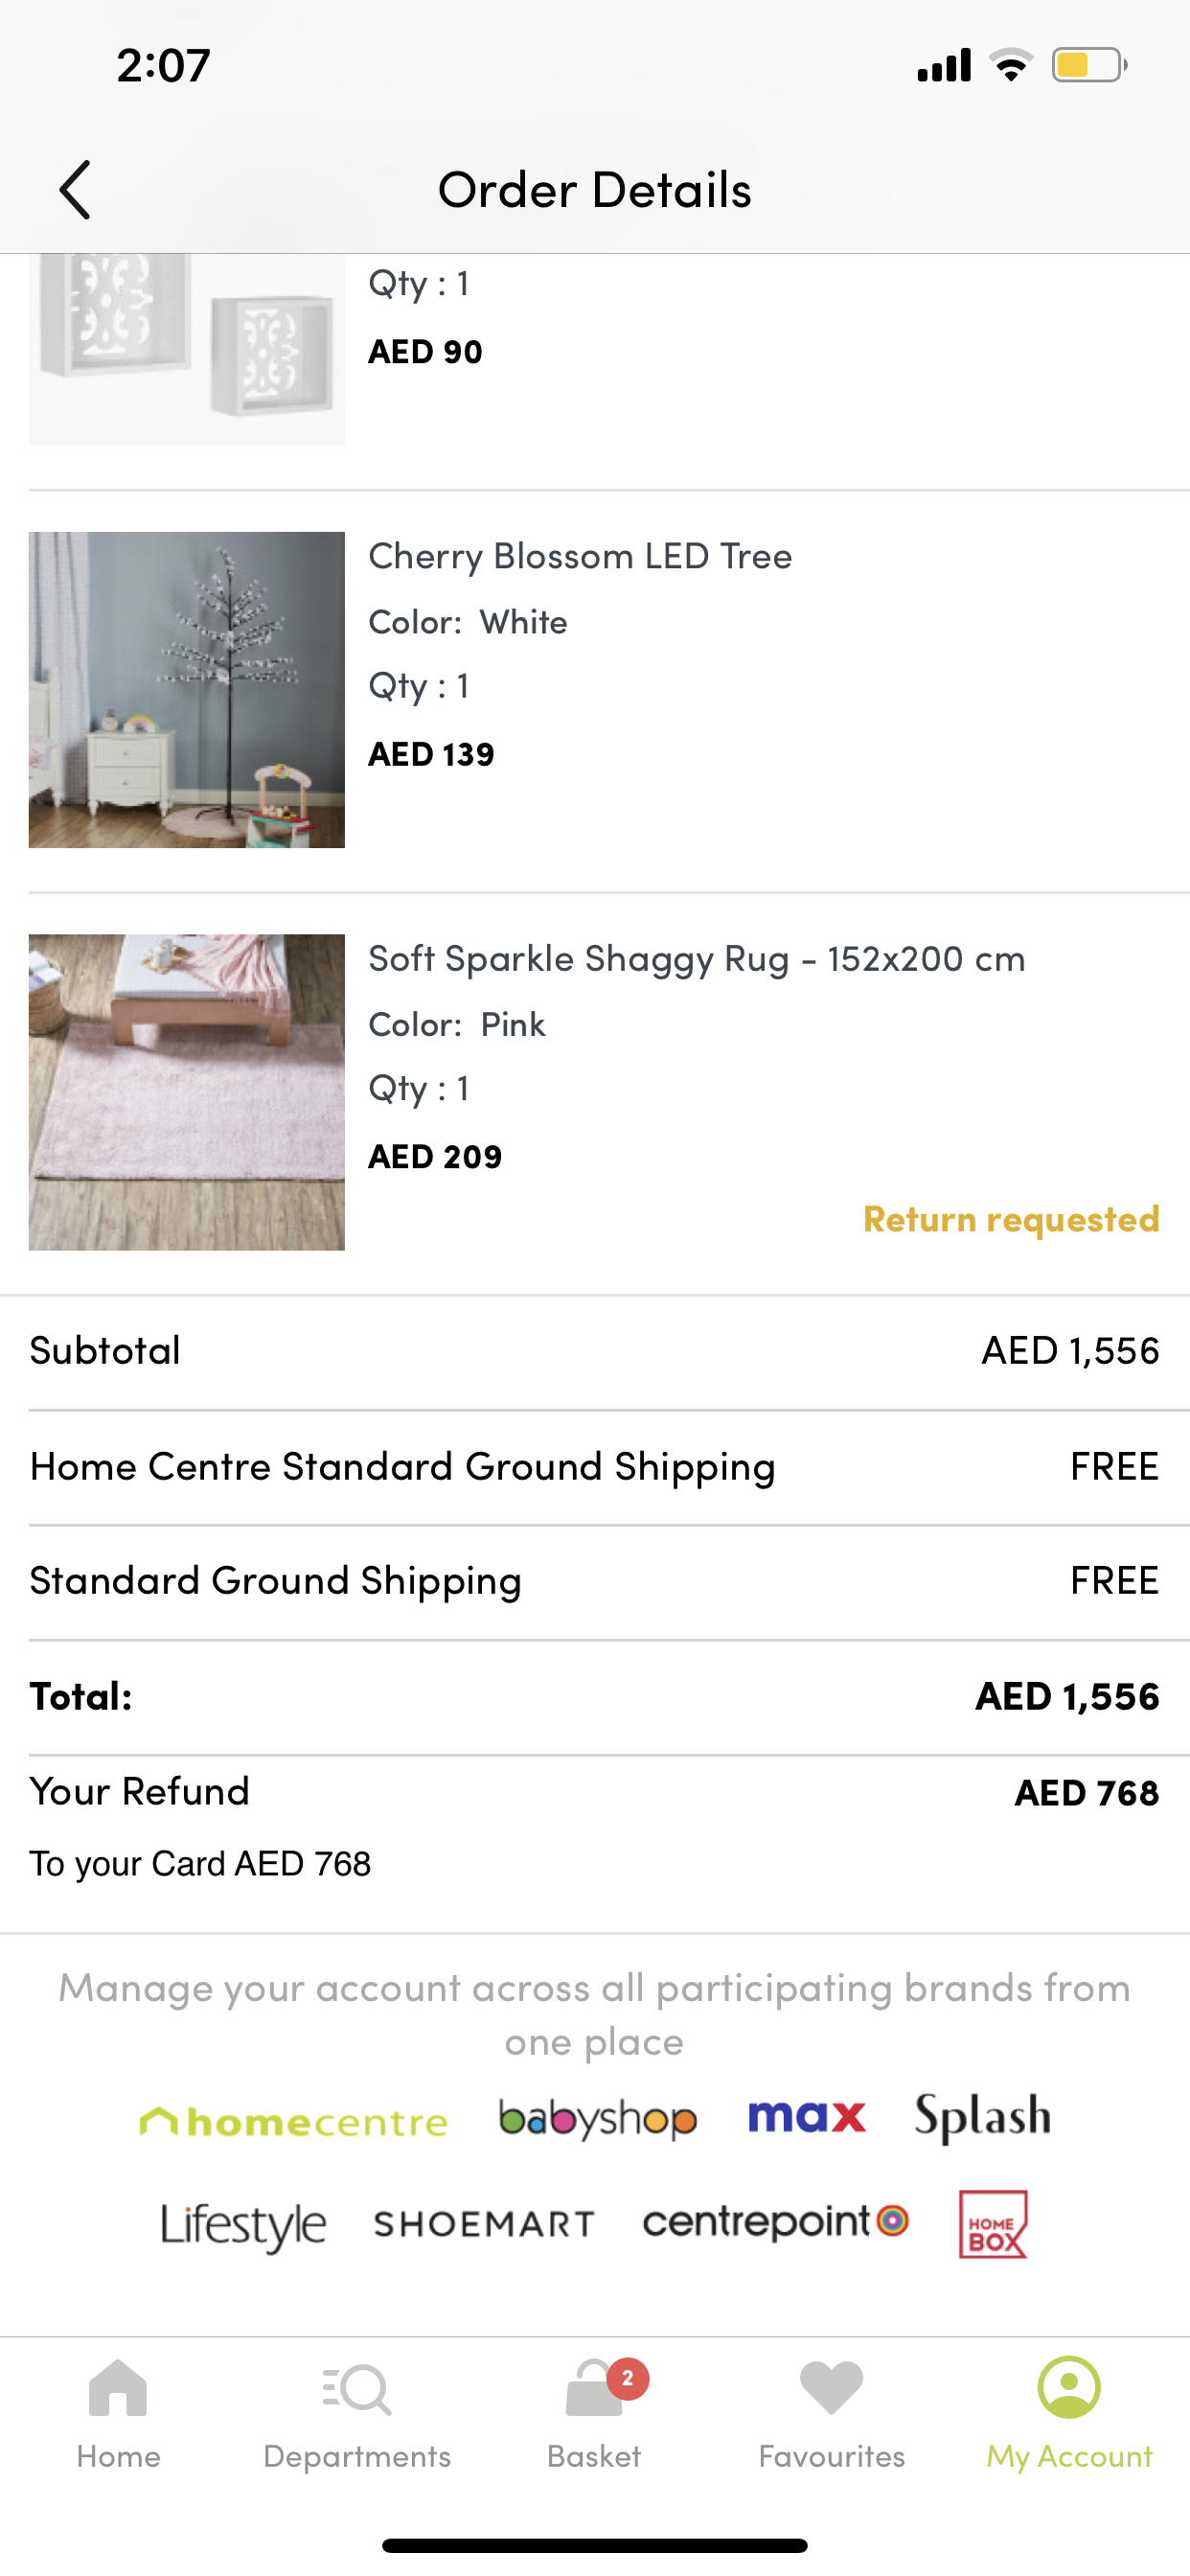Tap the Return requested status link
1190x2576 pixels.
click(1010, 1219)
